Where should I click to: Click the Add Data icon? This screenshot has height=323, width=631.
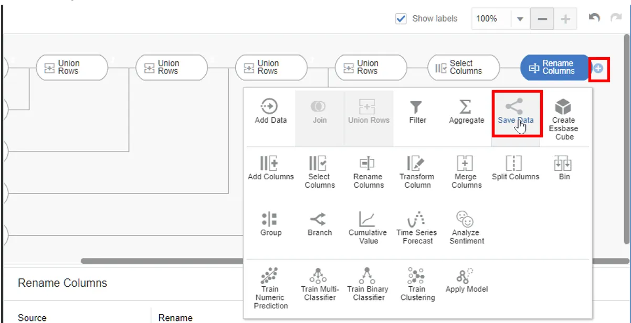point(269,107)
